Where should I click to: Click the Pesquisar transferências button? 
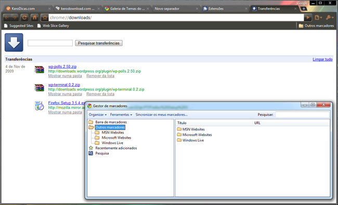click(x=99, y=43)
